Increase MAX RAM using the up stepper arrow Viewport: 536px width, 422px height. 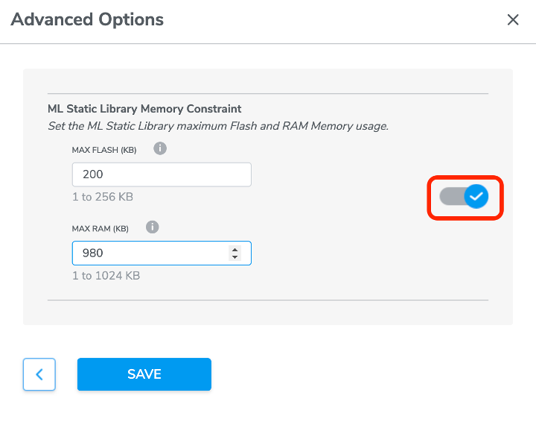(x=234, y=250)
